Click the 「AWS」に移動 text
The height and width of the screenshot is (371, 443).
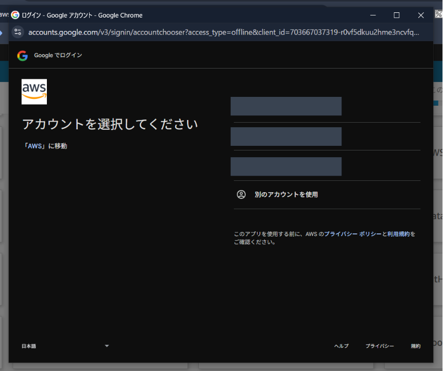coord(45,146)
